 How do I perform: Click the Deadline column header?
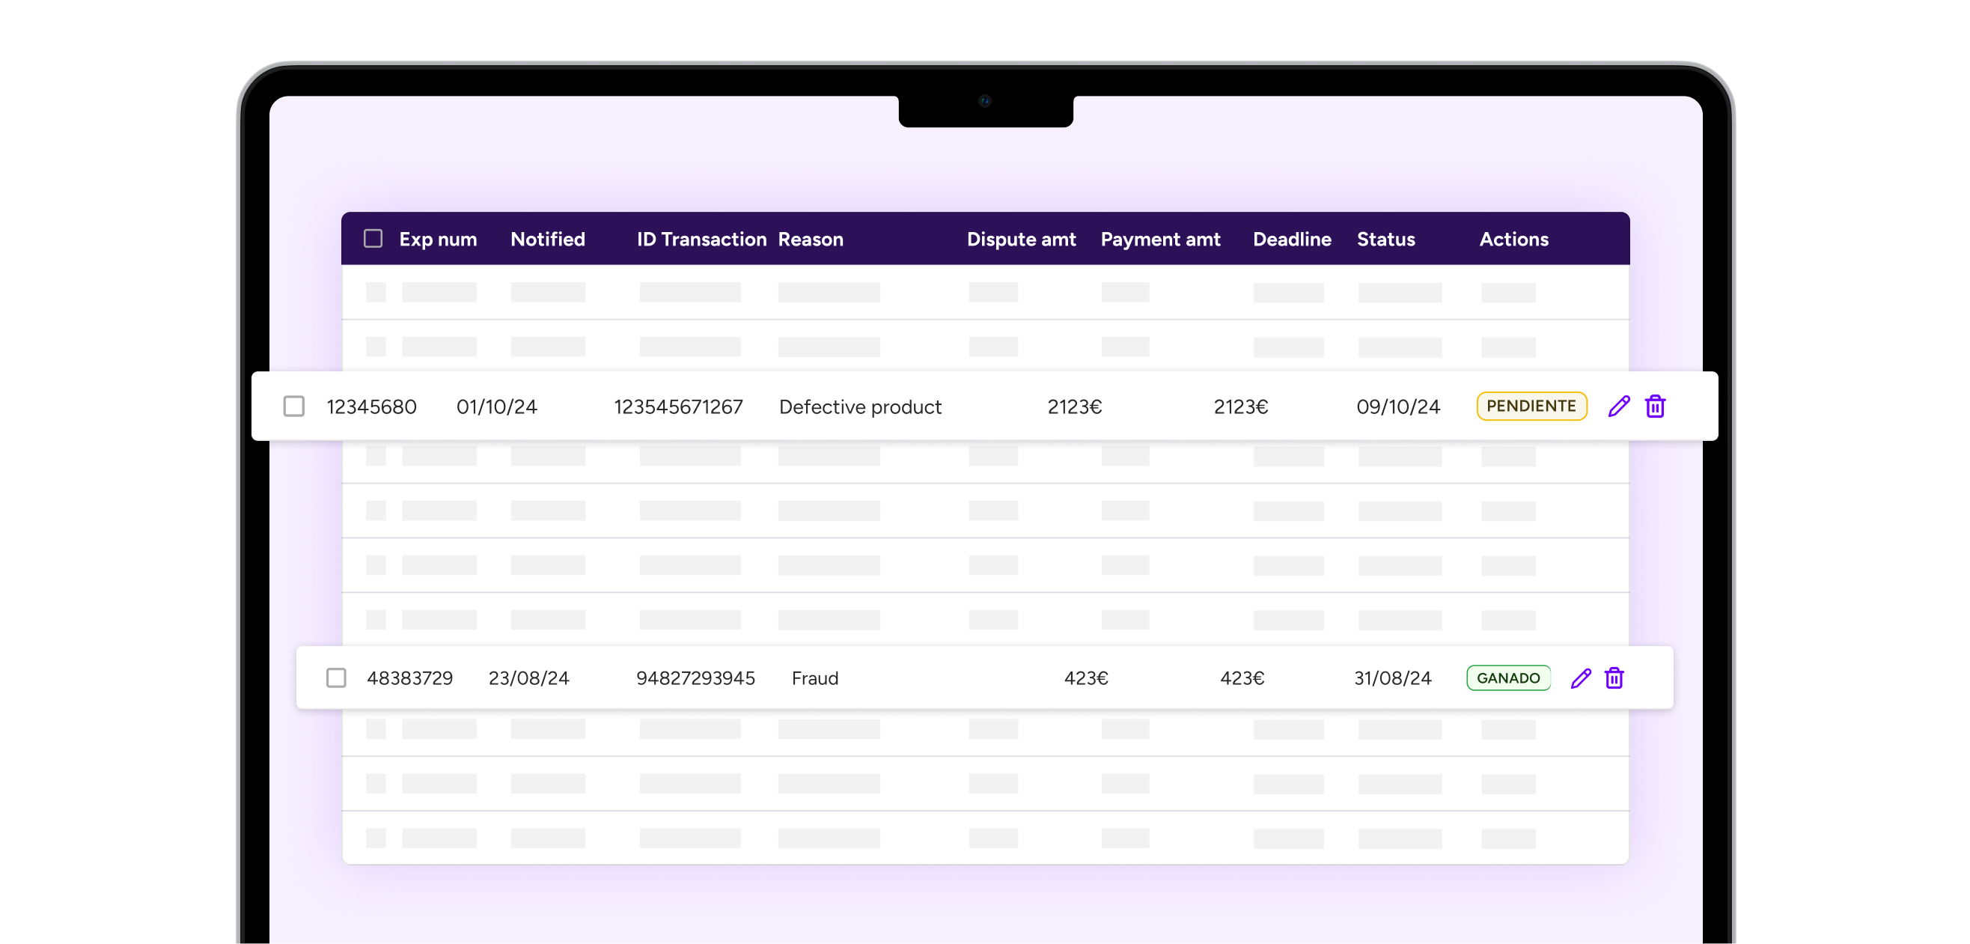tap(1292, 240)
